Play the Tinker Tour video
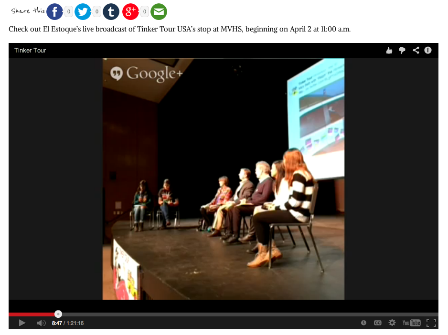The height and width of the screenshot is (335, 448). (22, 323)
